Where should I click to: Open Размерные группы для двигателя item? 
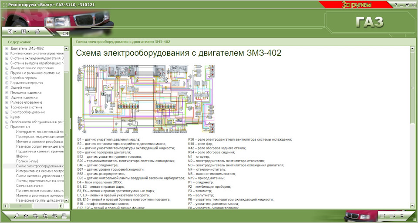click(40, 200)
